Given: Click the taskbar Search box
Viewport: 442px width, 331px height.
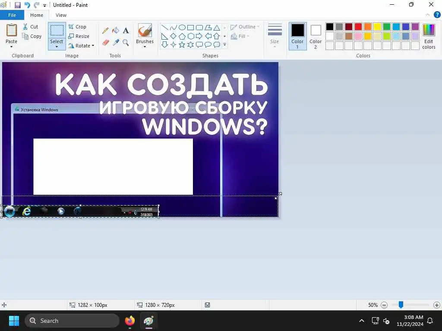Looking at the screenshot, I should 72,321.
